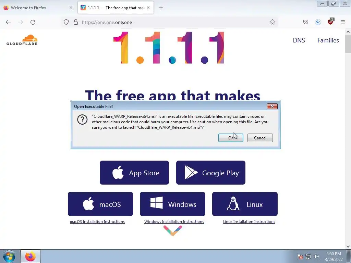Download the Windows client

coord(172,204)
